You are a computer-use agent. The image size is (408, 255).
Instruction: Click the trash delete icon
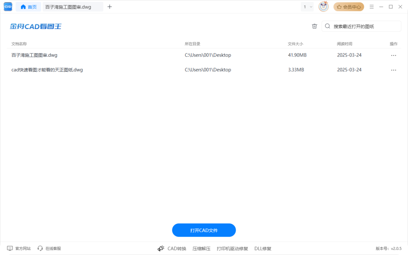pyautogui.click(x=315, y=26)
